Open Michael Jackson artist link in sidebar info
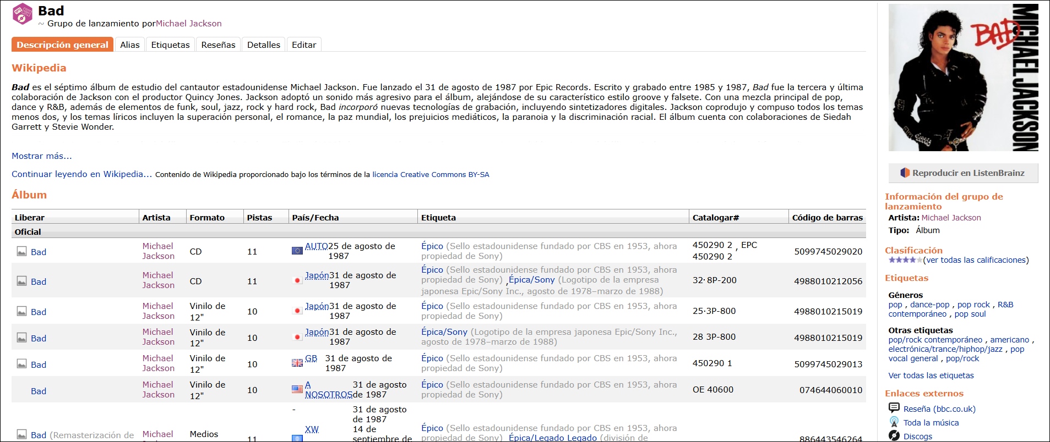 coord(951,218)
